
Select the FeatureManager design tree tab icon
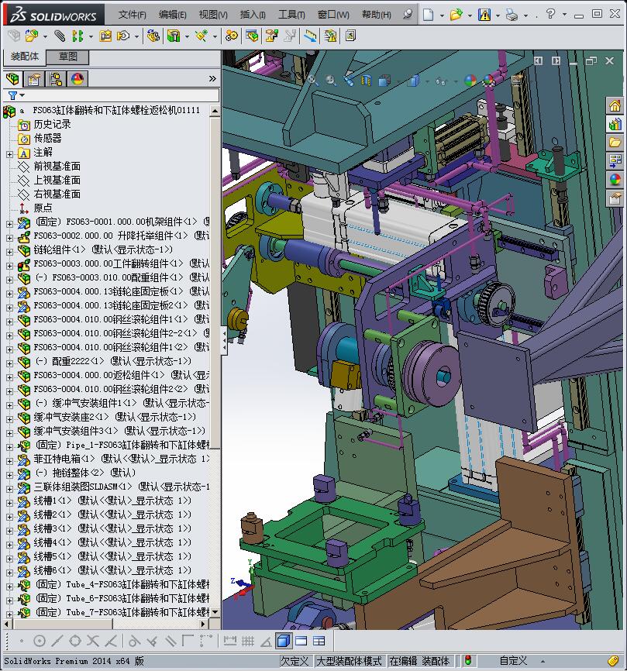[13, 79]
